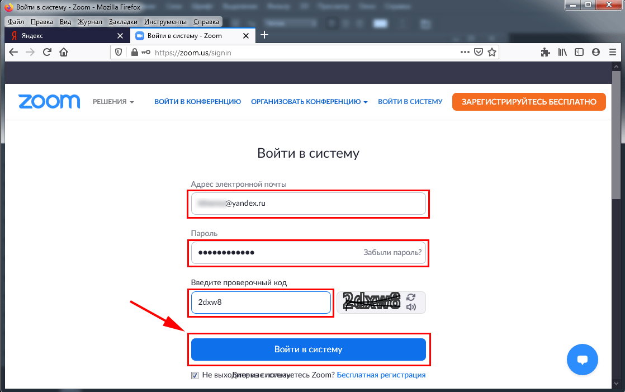This screenshot has height=392, width=625.
Task: Play the captcha audio
Action: pyautogui.click(x=411, y=306)
